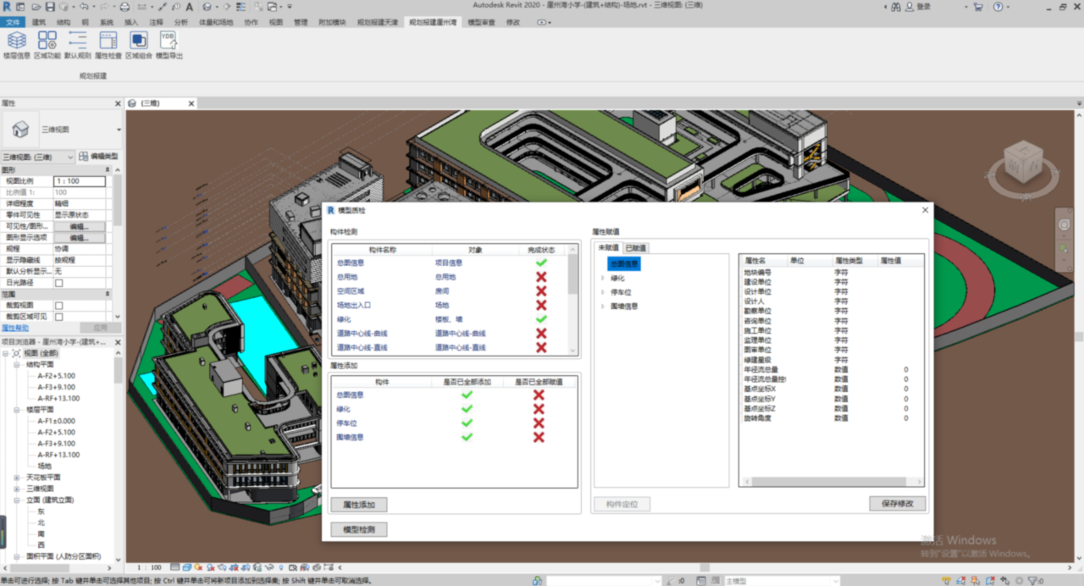Click the Revit home R icon

[7, 7]
